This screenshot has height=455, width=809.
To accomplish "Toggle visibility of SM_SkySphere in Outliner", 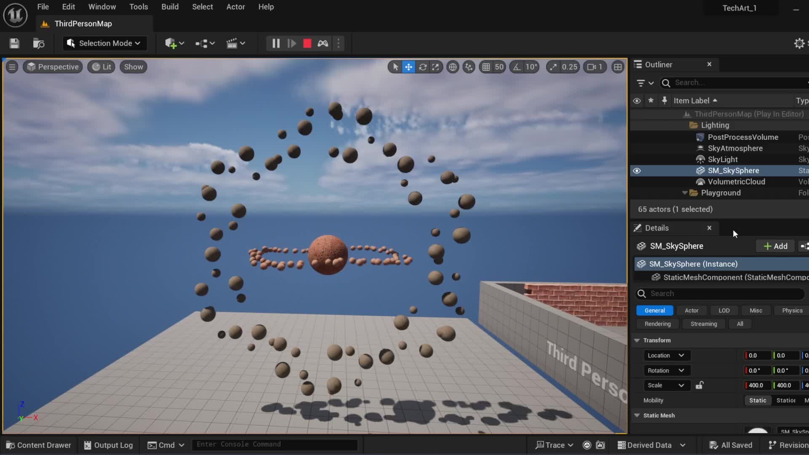I will [637, 171].
